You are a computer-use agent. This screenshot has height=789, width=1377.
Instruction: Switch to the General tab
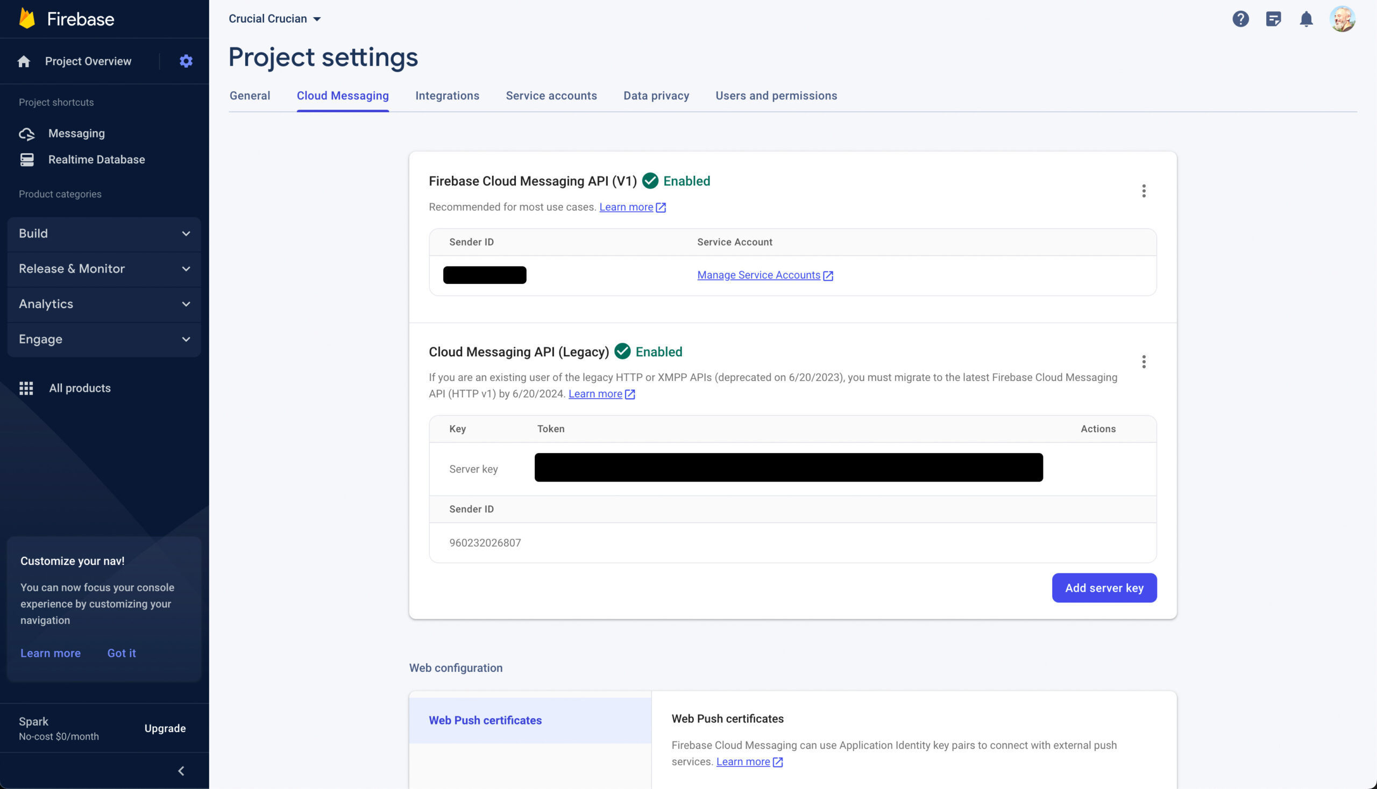250,96
